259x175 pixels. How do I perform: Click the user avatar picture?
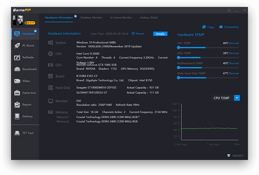pos(18,20)
